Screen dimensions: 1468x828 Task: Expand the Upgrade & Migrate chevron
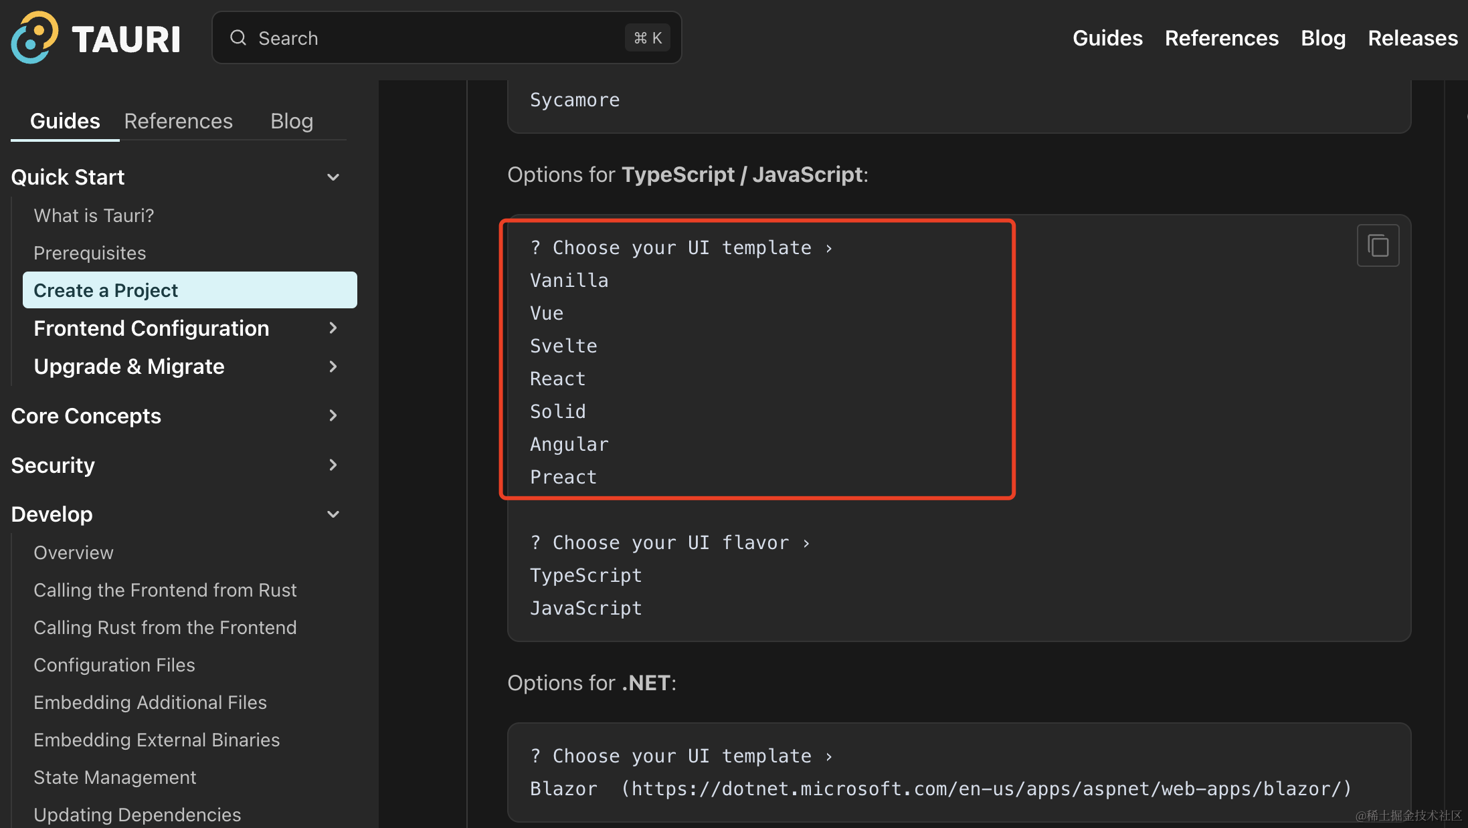coord(333,367)
